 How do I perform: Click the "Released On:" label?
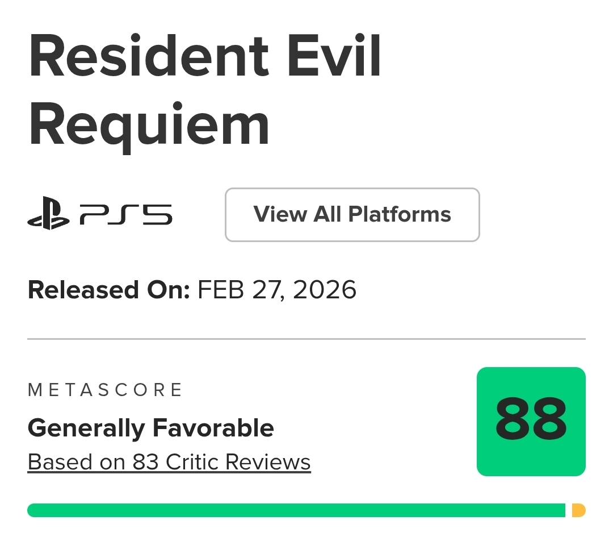point(108,290)
